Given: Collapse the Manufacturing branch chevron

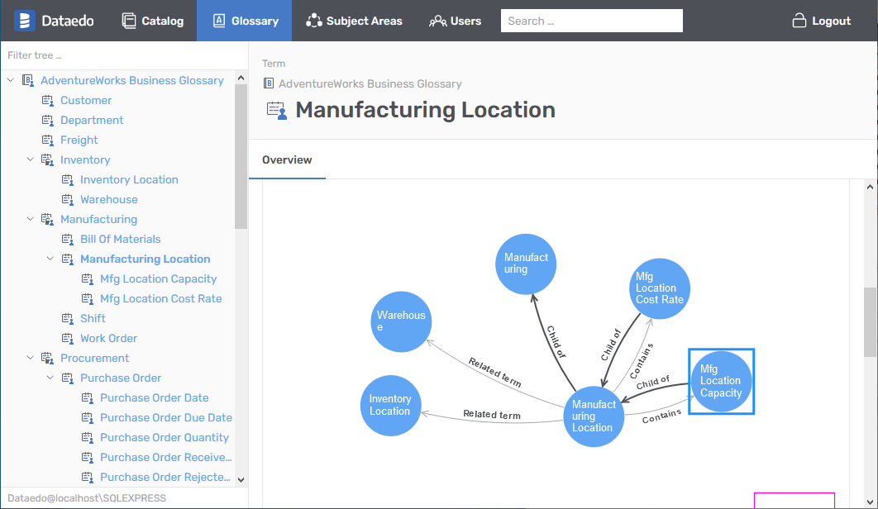Looking at the screenshot, I should 30,219.
